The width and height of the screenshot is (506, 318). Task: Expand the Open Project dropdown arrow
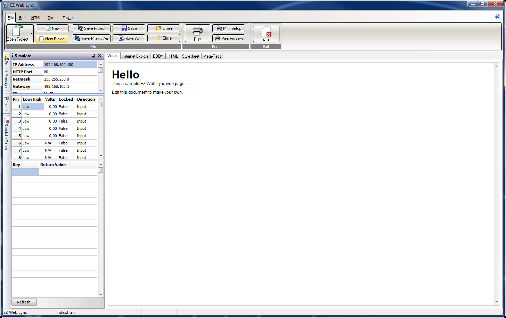click(x=31, y=34)
